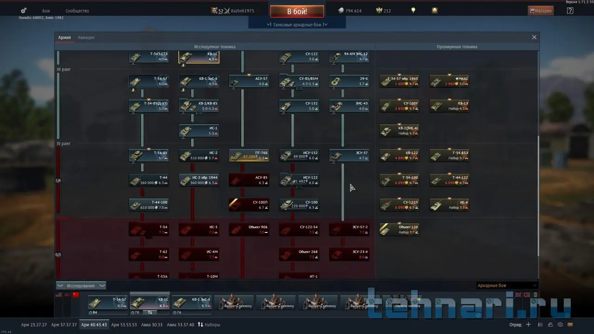This screenshot has height=334, width=594.
Task: Click the research tree vertical scrollbar
Action: (x=538, y=195)
